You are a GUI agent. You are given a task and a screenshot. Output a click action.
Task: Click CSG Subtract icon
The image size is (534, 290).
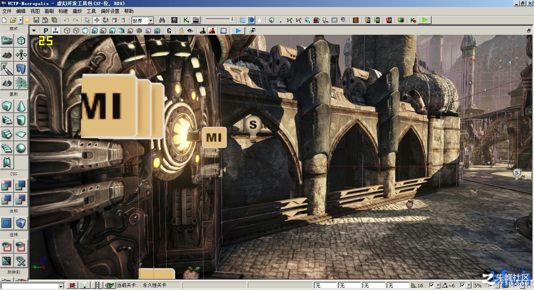click(x=21, y=185)
